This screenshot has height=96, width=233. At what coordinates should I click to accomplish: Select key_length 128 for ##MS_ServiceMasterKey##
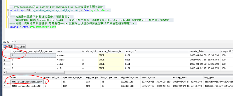click(x=93, y=86)
